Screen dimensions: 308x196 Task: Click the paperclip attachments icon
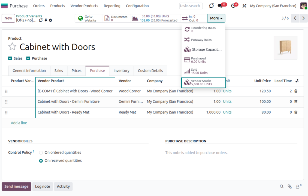click(290, 186)
